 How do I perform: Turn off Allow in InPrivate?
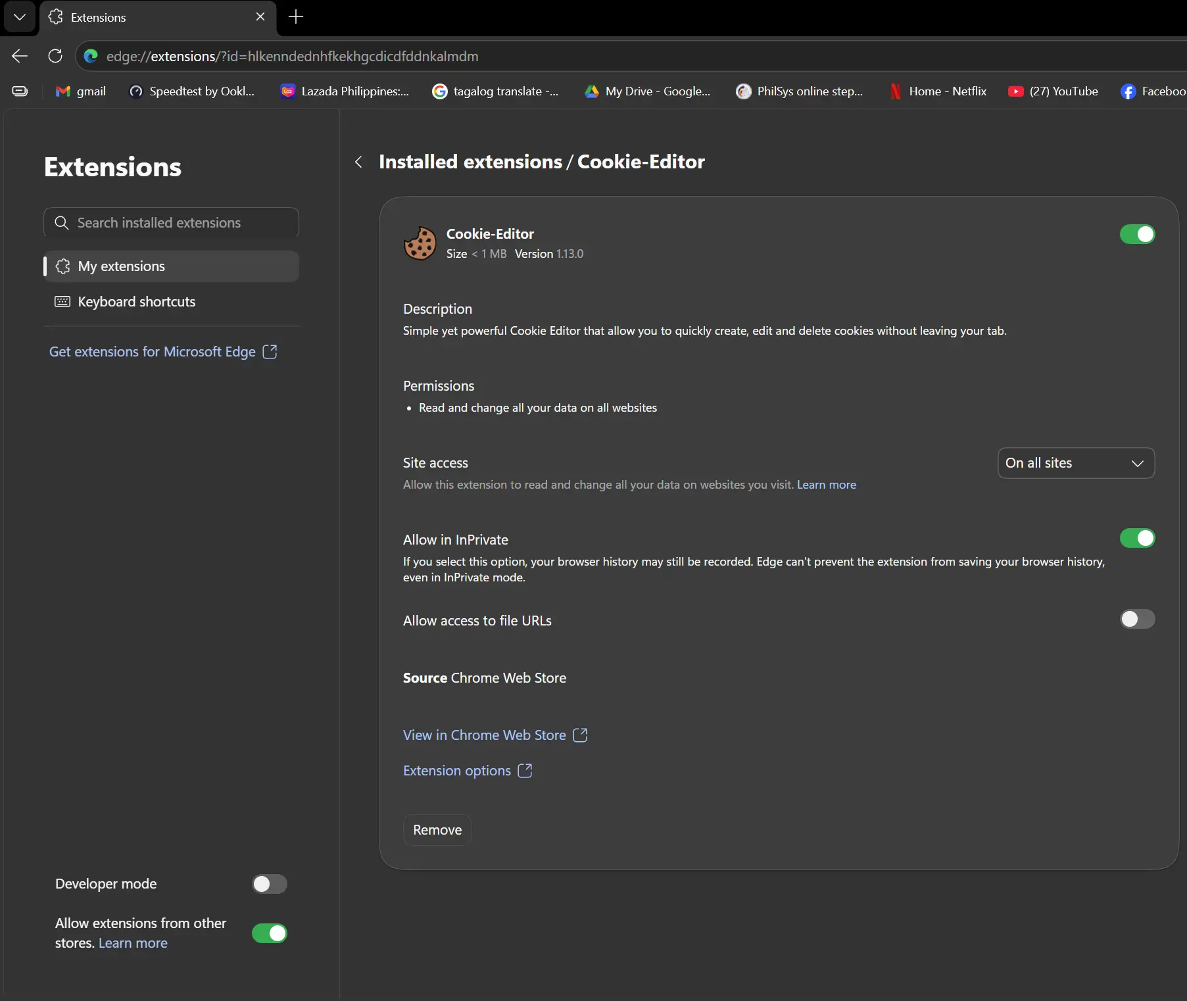tap(1137, 538)
